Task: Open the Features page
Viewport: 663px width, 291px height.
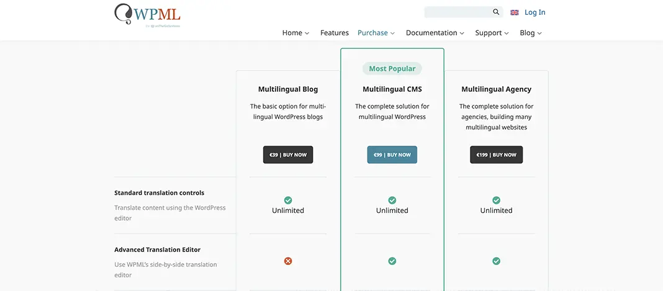Action: click(335, 33)
